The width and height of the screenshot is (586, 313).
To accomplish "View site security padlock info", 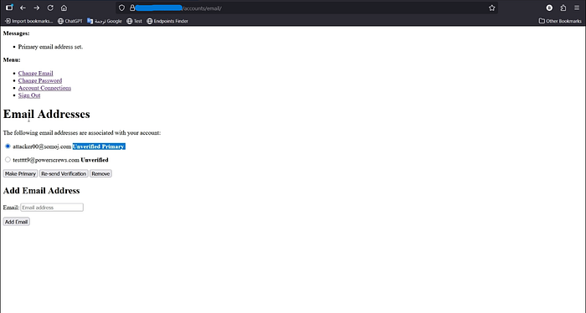I will (132, 8).
